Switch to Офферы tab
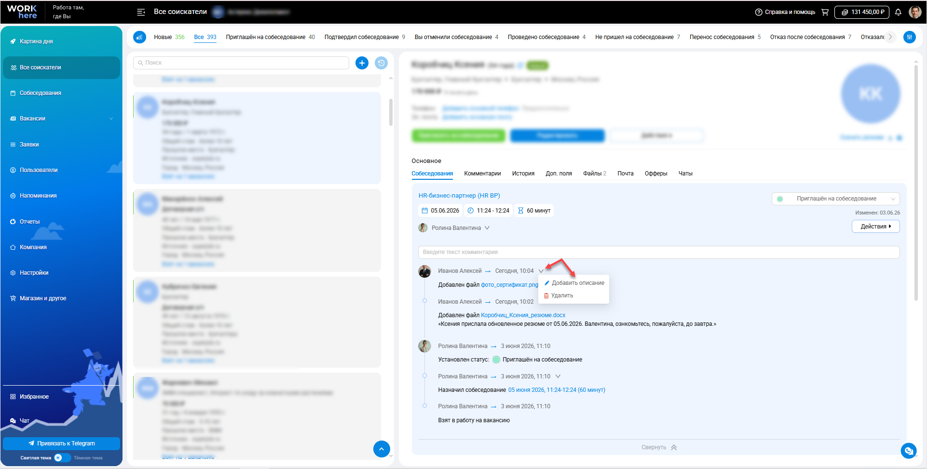 coord(656,174)
